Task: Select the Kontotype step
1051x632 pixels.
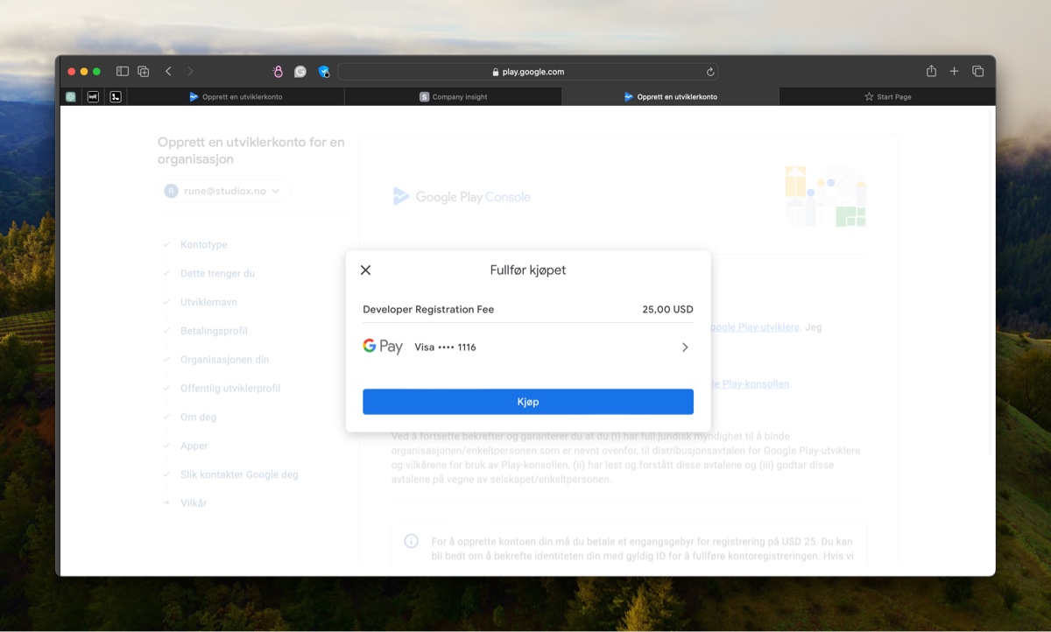Action: (203, 245)
